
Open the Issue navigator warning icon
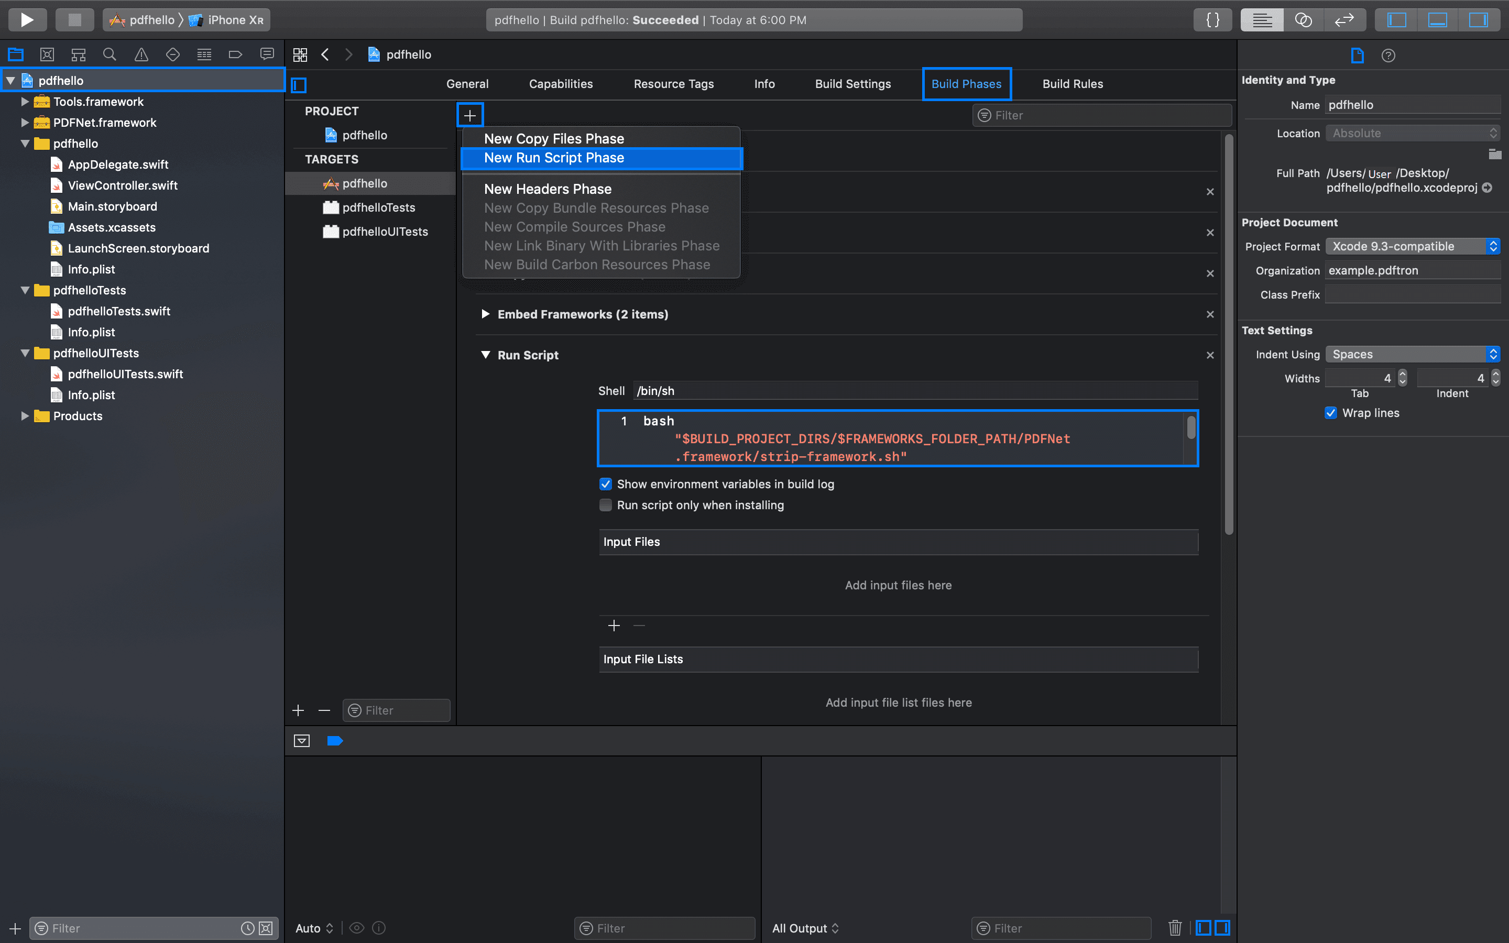tap(141, 55)
